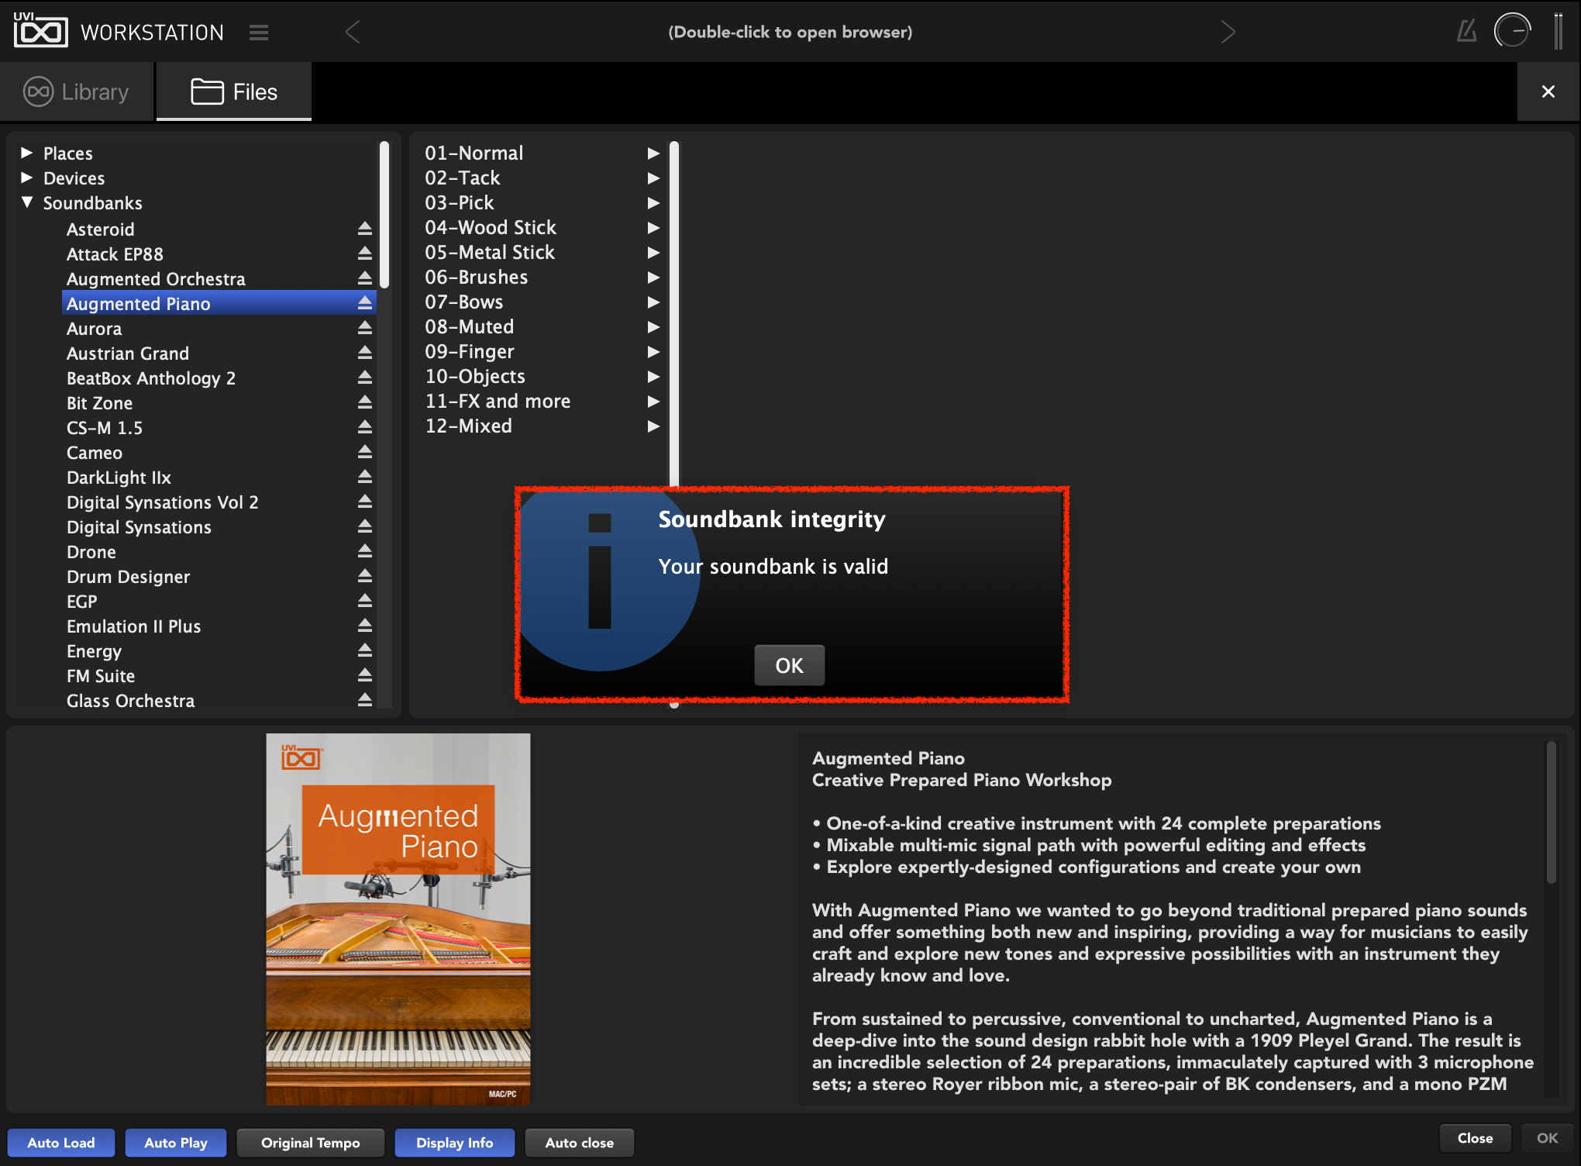This screenshot has height=1166, width=1581.
Task: Eject the Drum Designer soundbank
Action: (x=365, y=576)
